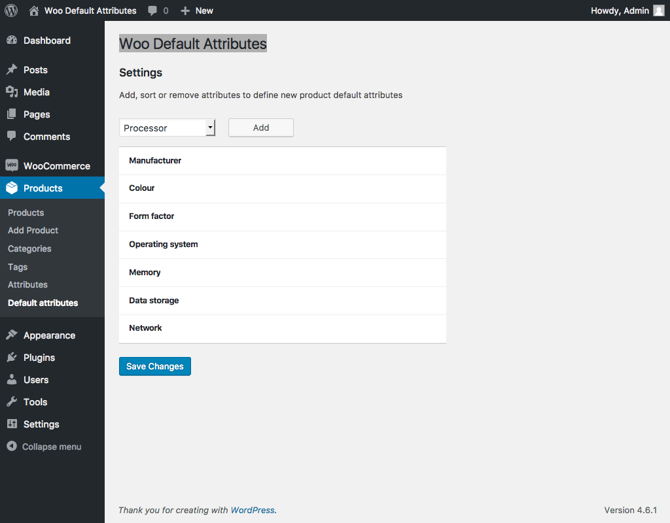Open the Media menu item
The width and height of the screenshot is (670, 523).
pos(37,92)
